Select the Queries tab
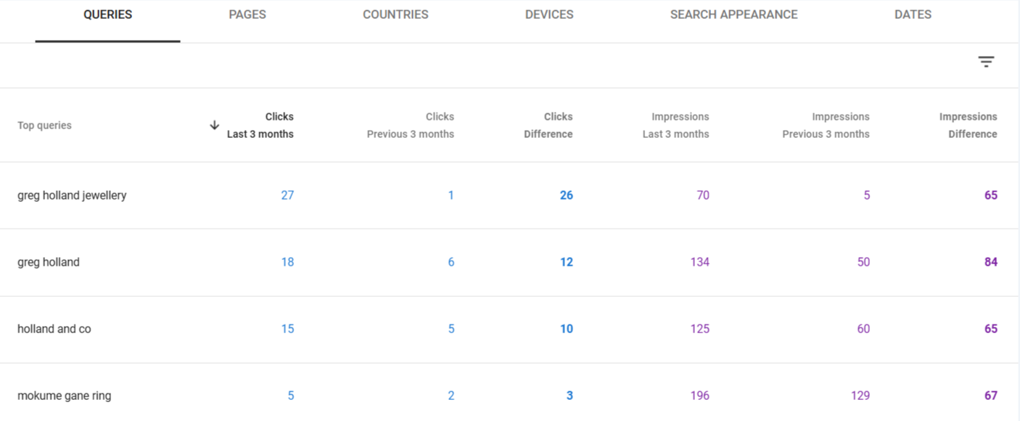Image resolution: width=1020 pixels, height=421 pixels. click(107, 15)
